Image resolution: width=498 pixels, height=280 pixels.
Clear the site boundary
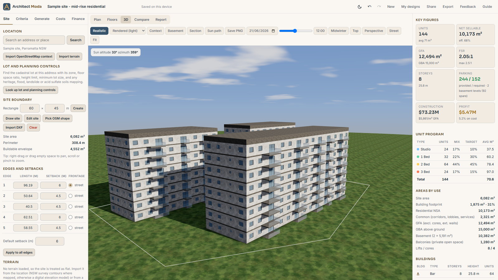33,128
